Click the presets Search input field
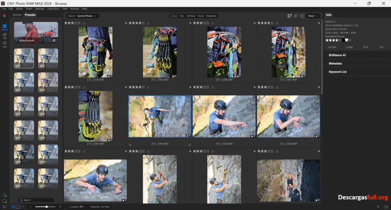 pyautogui.click(x=36, y=200)
